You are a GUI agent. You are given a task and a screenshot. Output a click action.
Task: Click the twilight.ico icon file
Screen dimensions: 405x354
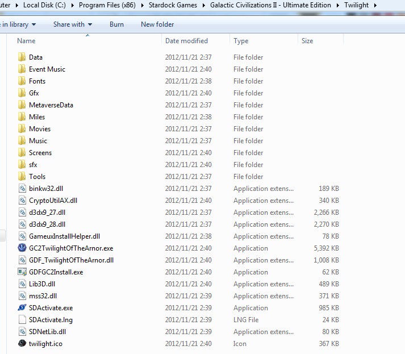(22, 343)
